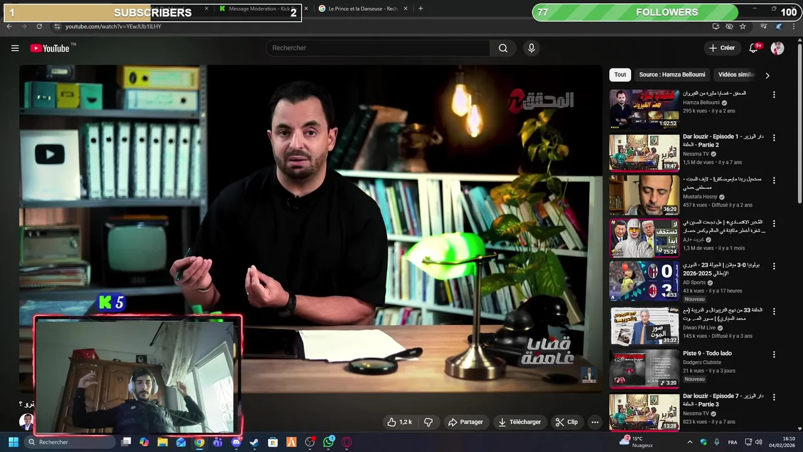Open File Explorer from the taskbar
This screenshot has height=452, width=803.
coord(162,442)
